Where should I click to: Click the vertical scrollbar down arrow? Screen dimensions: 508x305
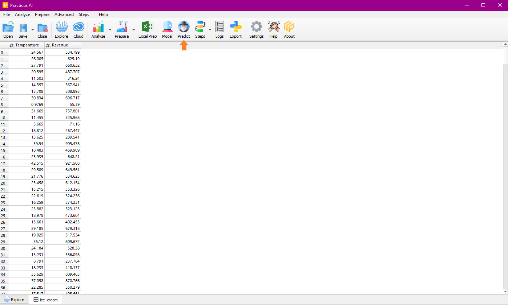pos(505,291)
